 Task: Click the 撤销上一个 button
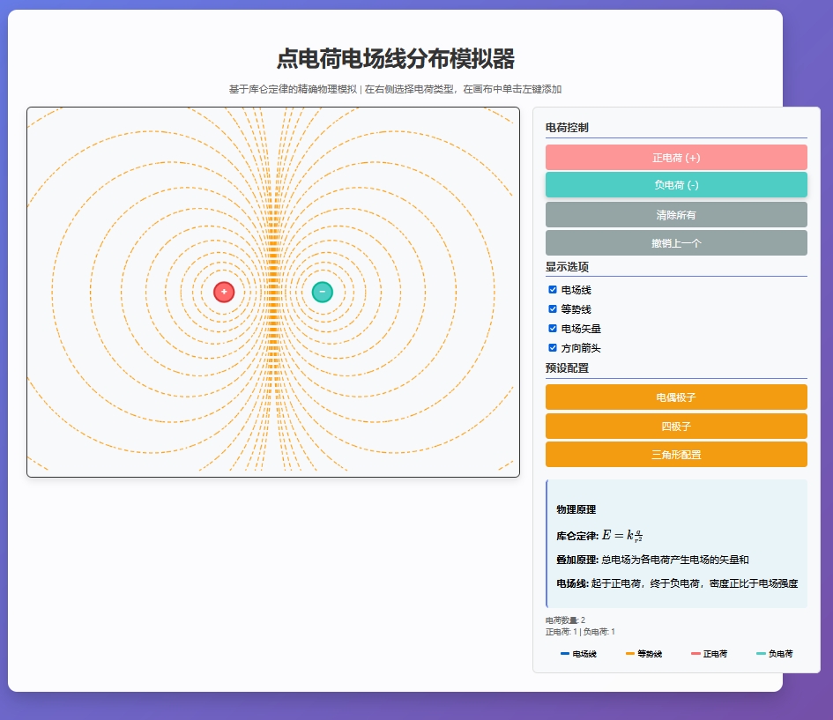[x=676, y=243]
